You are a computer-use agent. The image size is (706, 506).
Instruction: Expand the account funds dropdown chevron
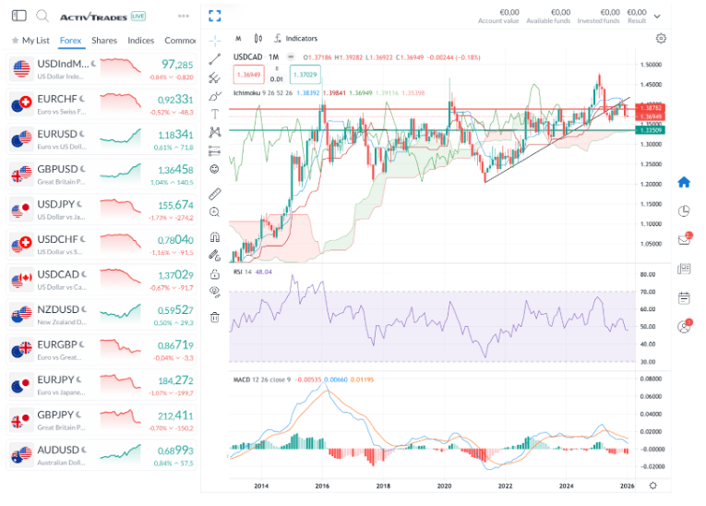pos(657,16)
